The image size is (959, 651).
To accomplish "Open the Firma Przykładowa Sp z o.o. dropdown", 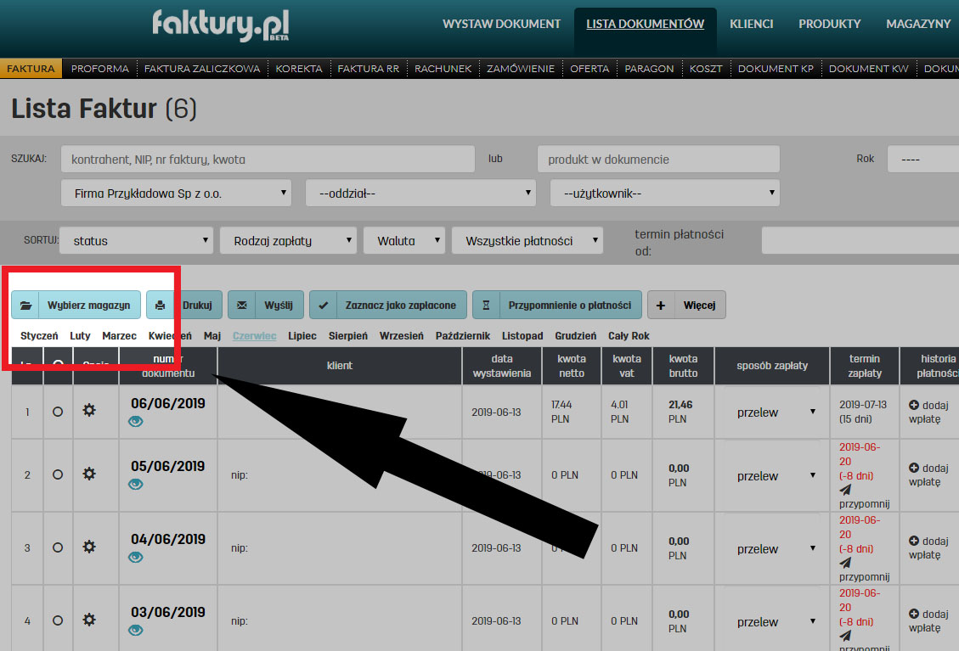I will [176, 194].
